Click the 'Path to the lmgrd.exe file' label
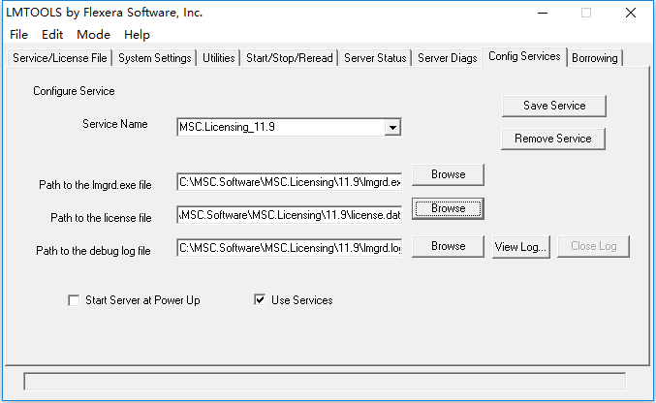656x403 pixels. [x=95, y=185]
